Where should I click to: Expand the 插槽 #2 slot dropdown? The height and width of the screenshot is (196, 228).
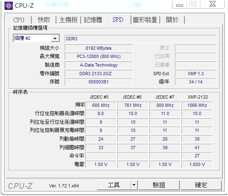click(55, 39)
